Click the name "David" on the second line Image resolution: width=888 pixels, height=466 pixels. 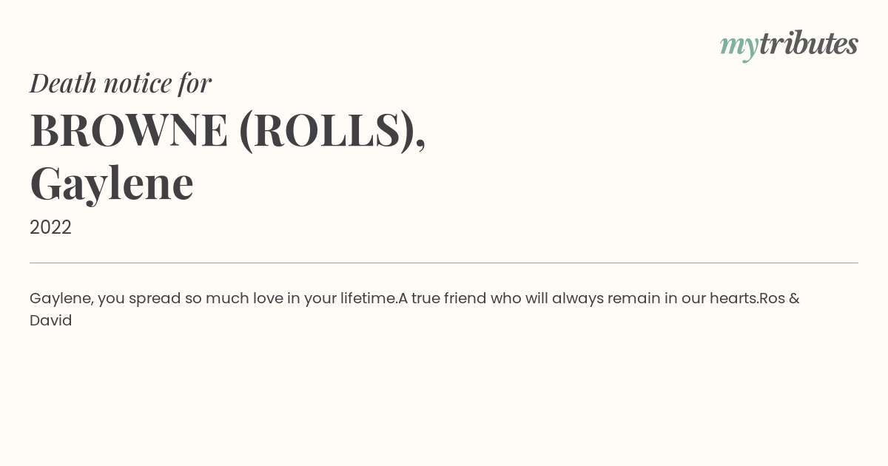click(x=51, y=321)
